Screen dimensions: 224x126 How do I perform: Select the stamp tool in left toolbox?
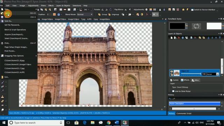[2, 97]
